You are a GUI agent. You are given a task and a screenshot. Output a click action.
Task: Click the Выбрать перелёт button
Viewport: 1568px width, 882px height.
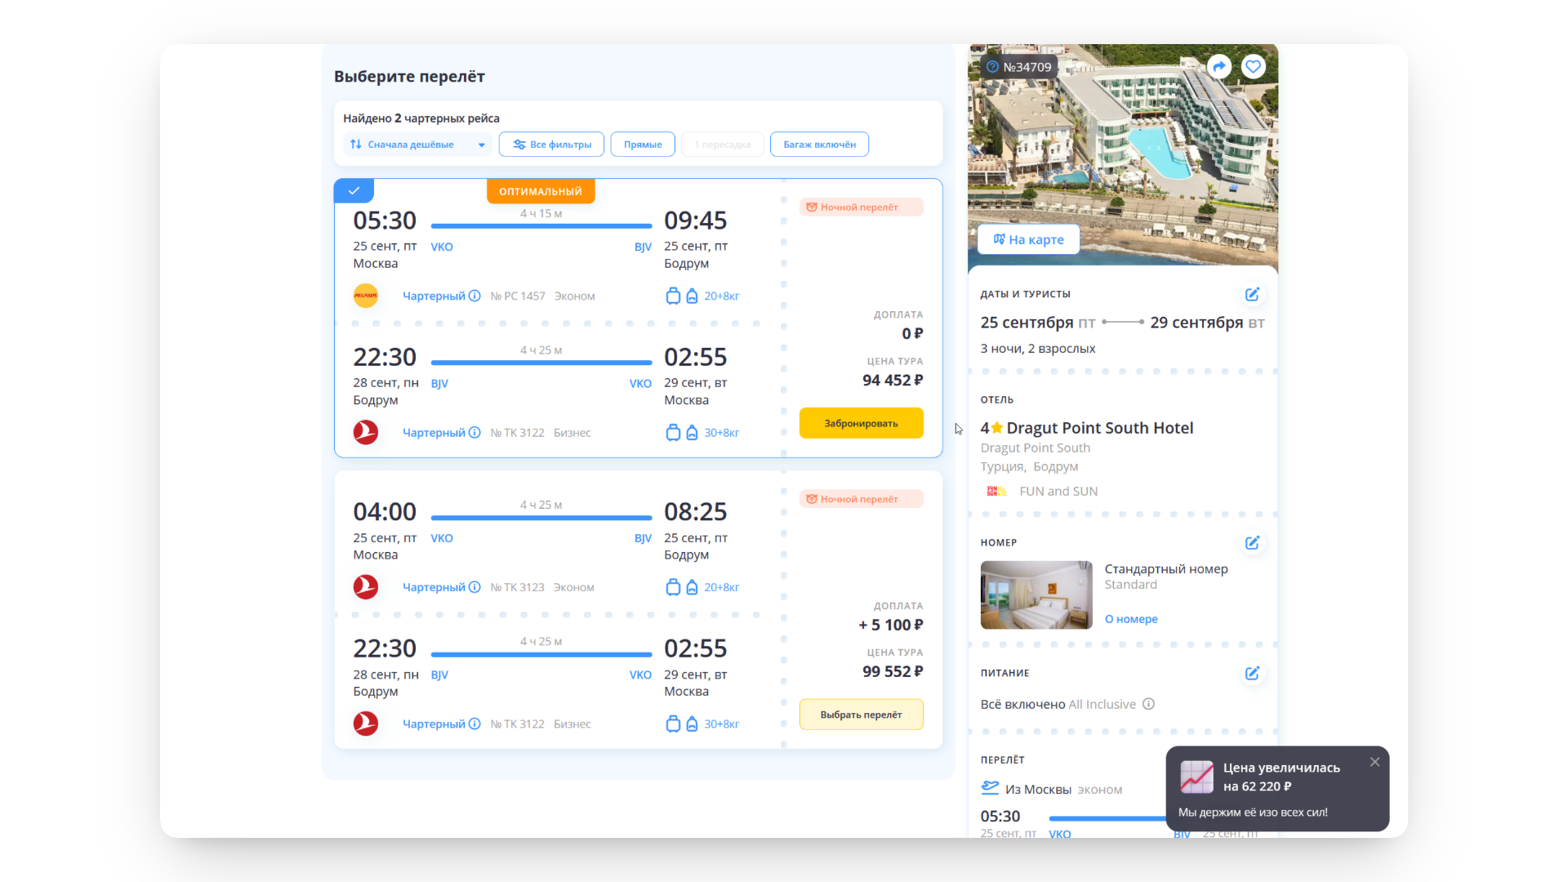pos(861,715)
